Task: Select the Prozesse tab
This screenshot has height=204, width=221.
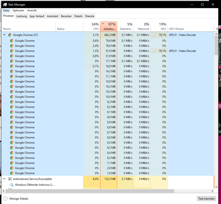Action: (x=8, y=16)
